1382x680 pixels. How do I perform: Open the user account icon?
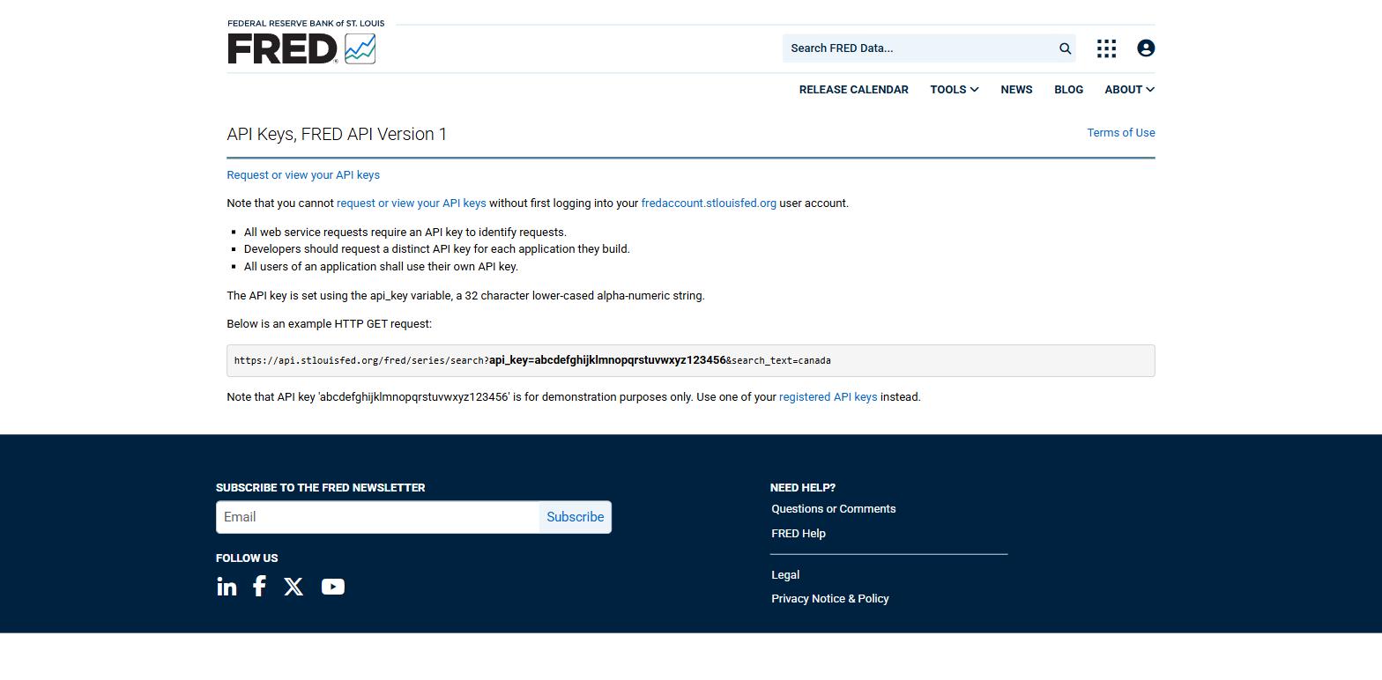(1146, 48)
